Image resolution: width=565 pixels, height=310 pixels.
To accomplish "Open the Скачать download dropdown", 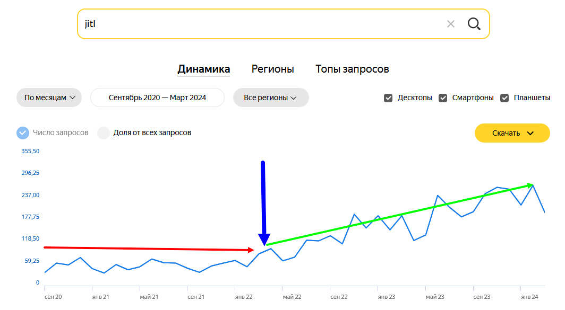I will 512,133.
